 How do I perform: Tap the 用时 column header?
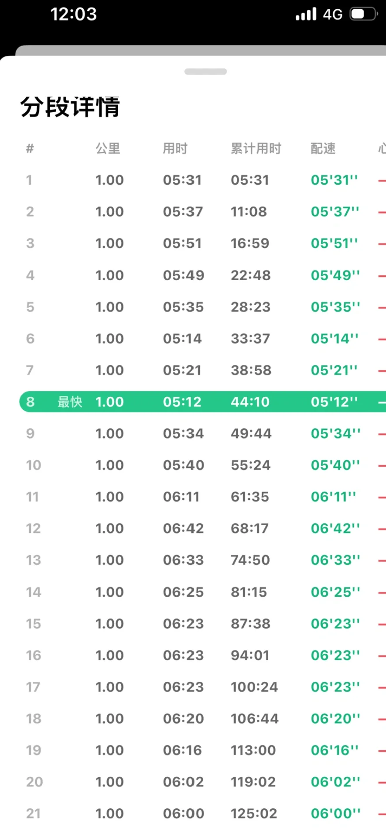click(175, 148)
